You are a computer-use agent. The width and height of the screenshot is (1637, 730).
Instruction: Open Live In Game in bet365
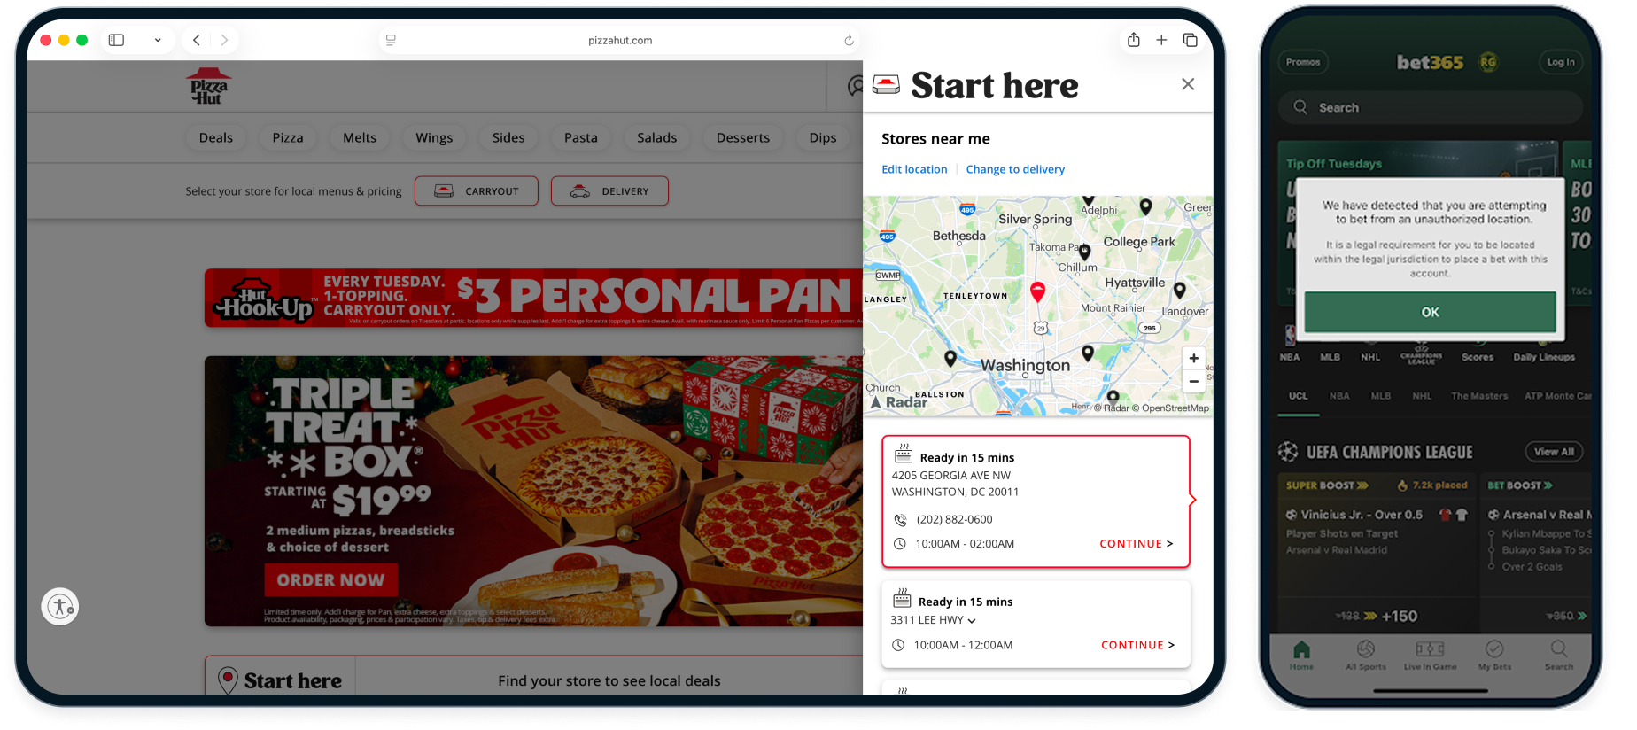[1430, 655]
